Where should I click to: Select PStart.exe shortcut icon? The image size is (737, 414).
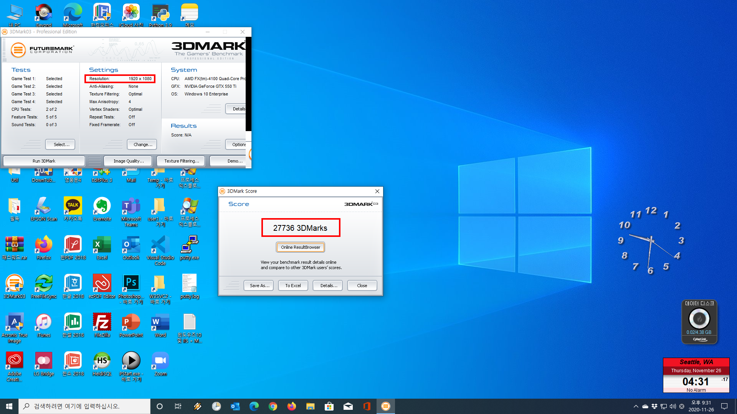tap(131, 367)
